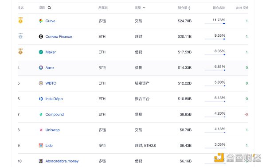Open the Abracadabra.money project link
The height and width of the screenshot is (167, 266).
click(62, 161)
